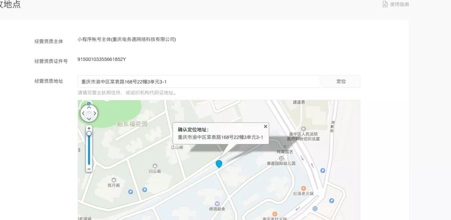The width and height of the screenshot is (451, 220).
Task: Click the 红浪老火锅 restaurant icon
Action: pyautogui.click(x=303, y=188)
